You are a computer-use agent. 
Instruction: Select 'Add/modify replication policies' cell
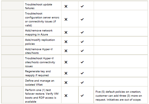(42, 41)
